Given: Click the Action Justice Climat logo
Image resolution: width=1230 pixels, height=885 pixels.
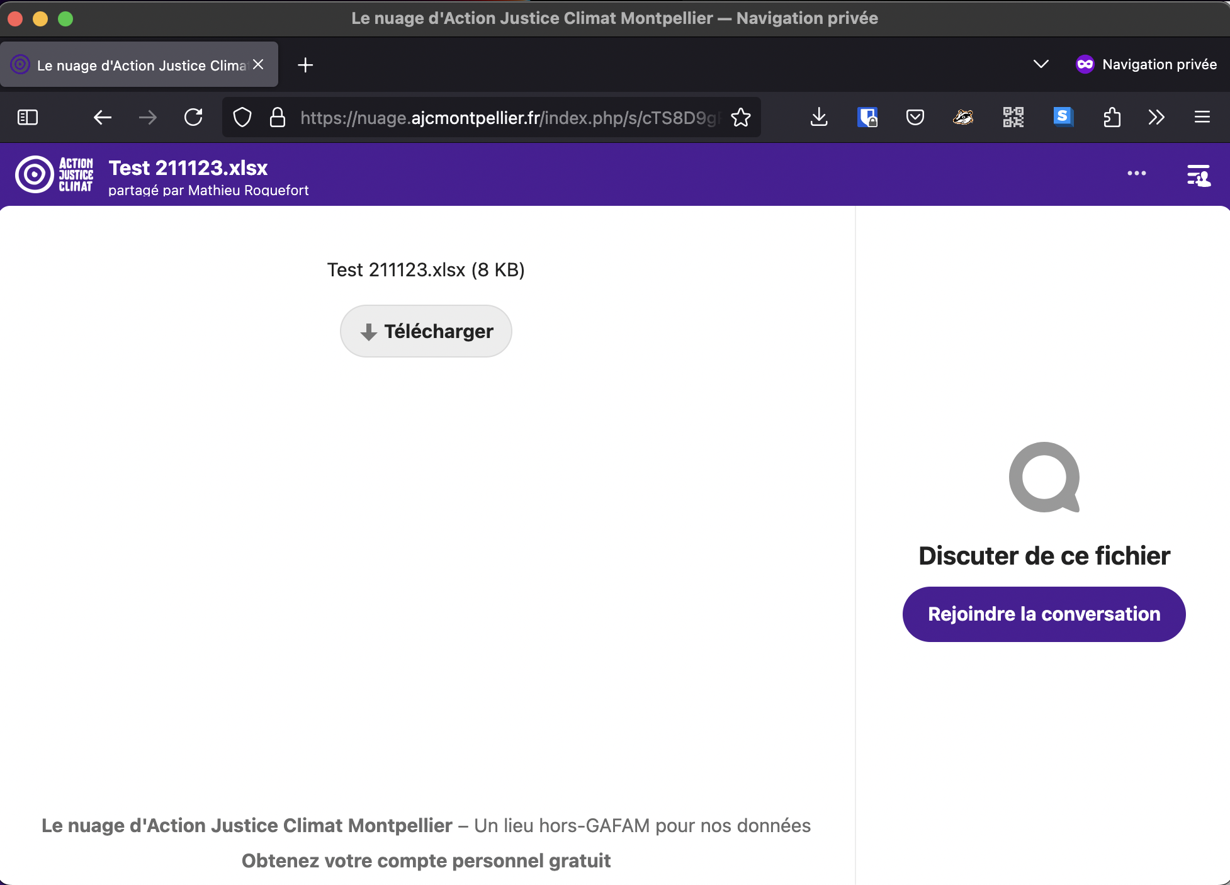Looking at the screenshot, I should point(54,174).
